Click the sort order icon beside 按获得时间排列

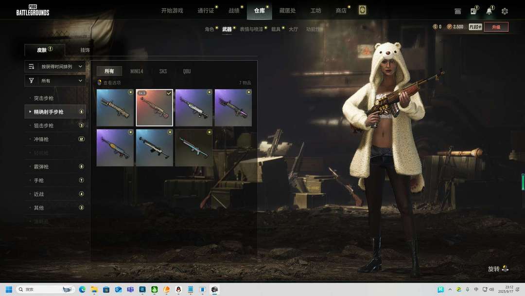[32, 67]
